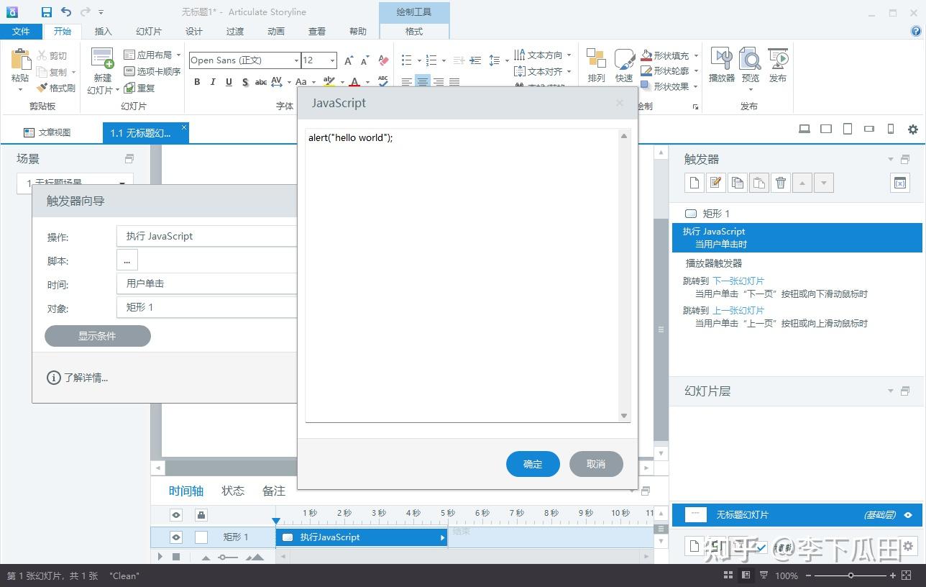Open the font size dropdown
The width and height of the screenshot is (926, 587).
(332, 60)
